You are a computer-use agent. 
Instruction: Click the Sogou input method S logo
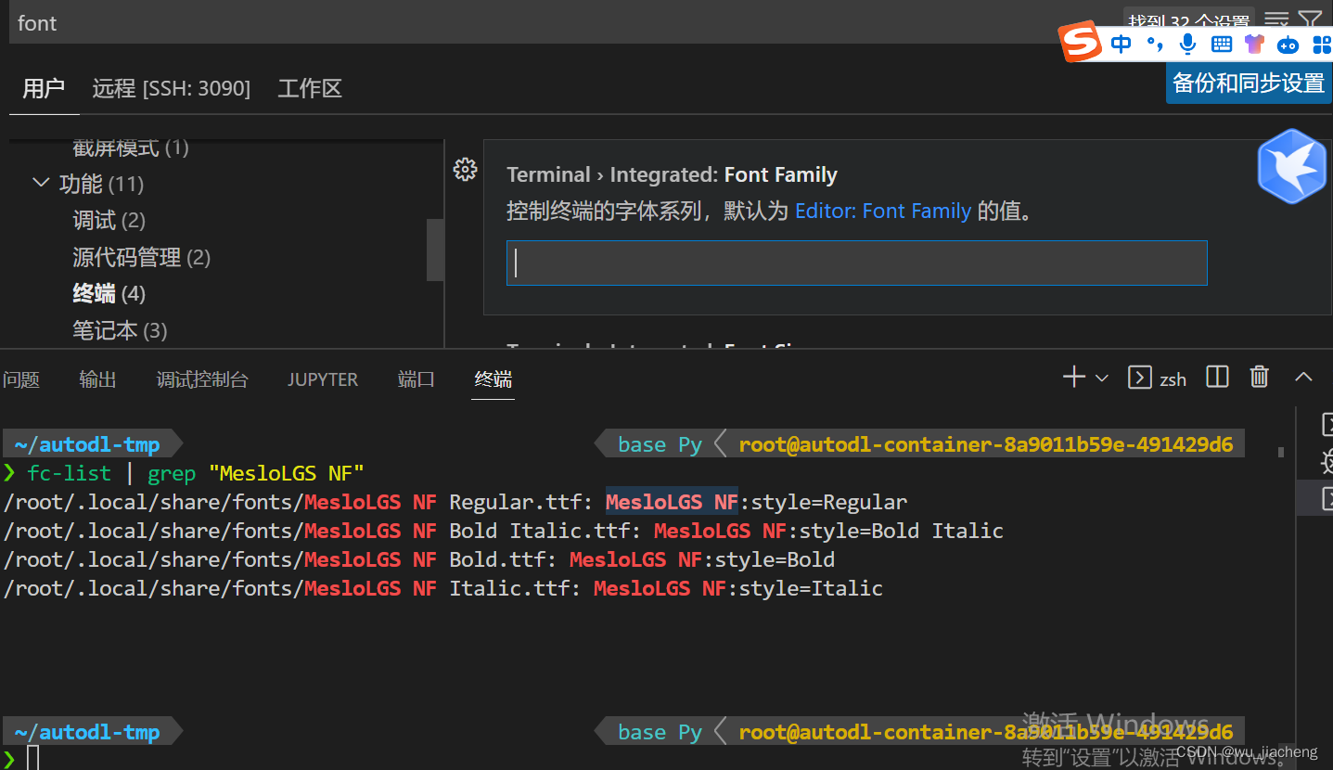1079,41
